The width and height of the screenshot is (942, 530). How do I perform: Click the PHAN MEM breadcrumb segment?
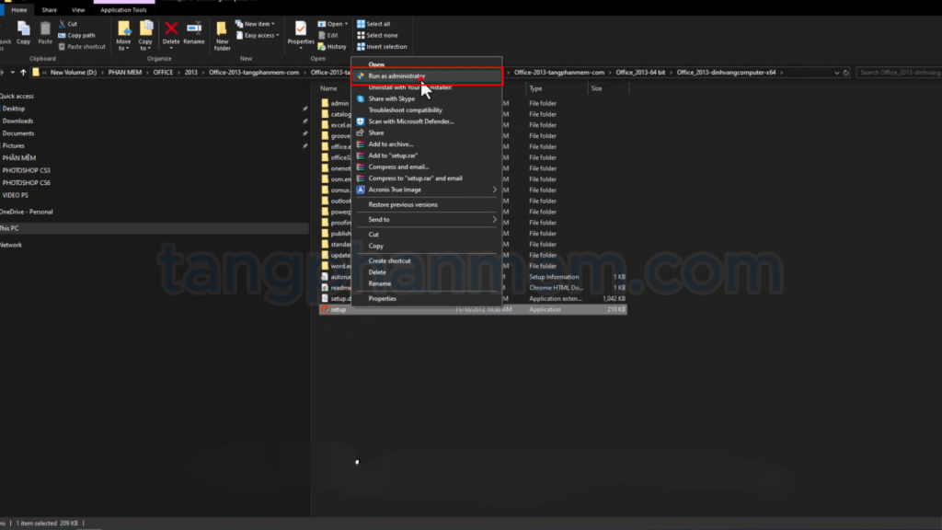click(x=125, y=72)
